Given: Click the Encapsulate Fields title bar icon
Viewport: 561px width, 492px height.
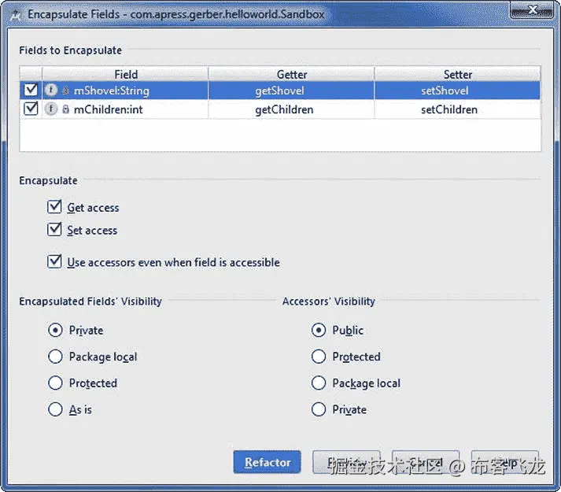Looking at the screenshot, I should coord(16,15).
